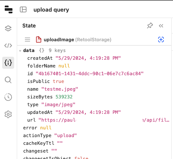This screenshot has height=159, width=173.
Task: Open the Search icon in sidebar
Action: [x=8, y=80]
